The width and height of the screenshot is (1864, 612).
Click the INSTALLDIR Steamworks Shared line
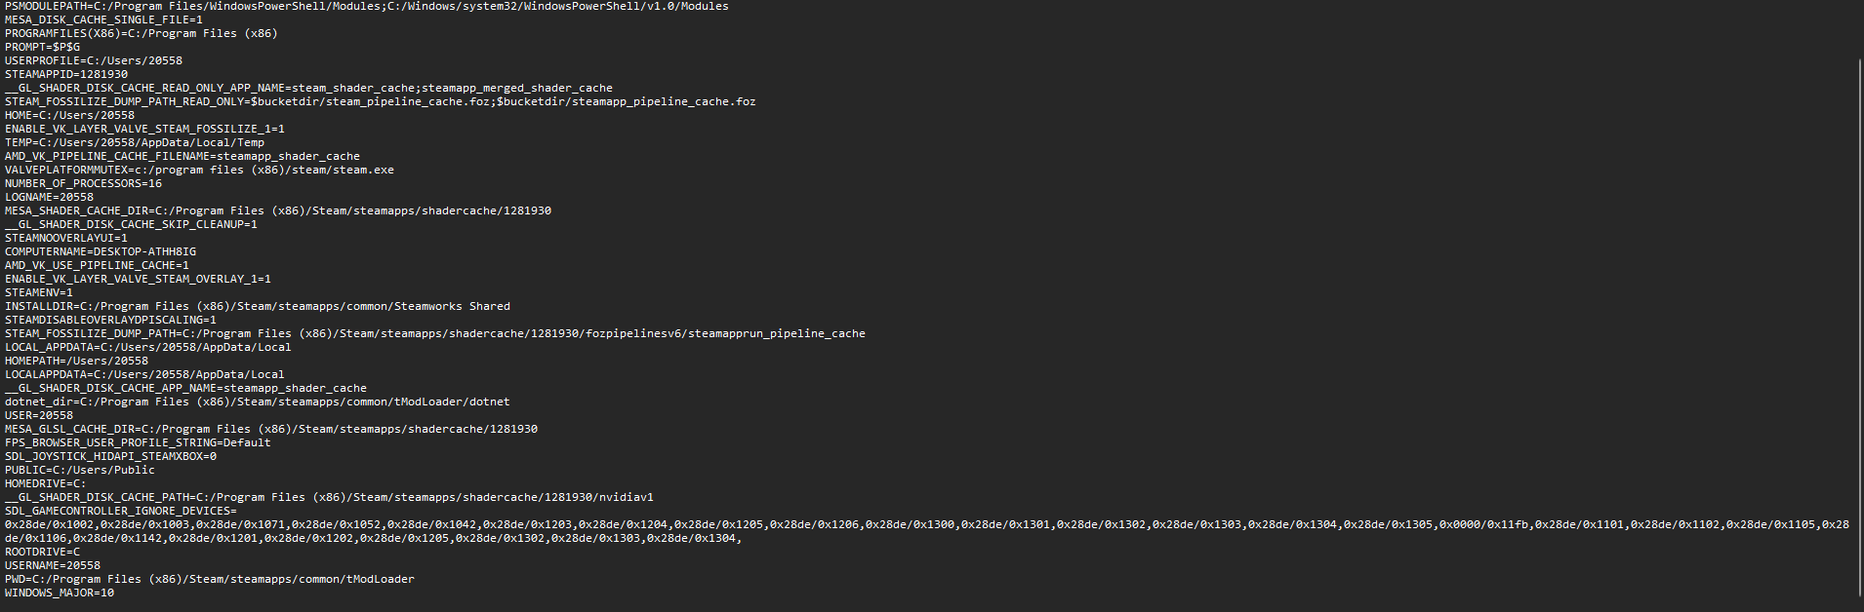(258, 306)
